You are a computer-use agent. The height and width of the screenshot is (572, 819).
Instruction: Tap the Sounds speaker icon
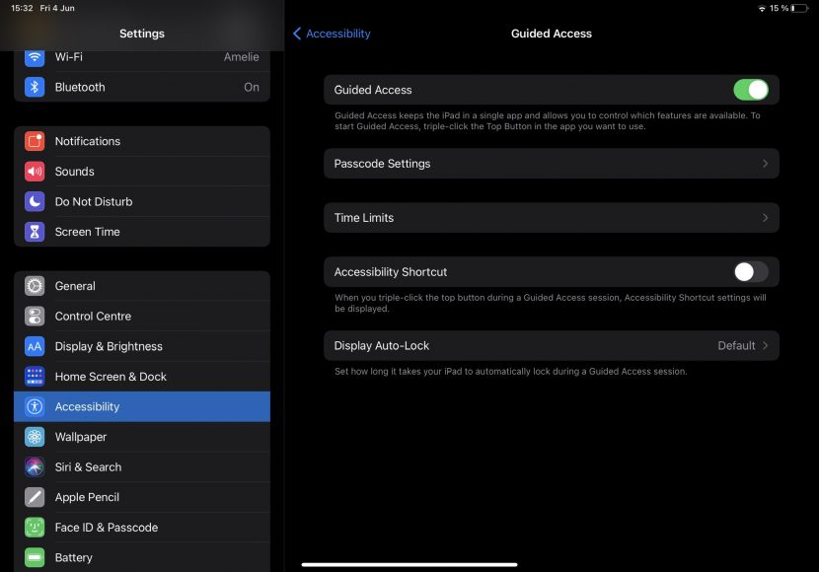tap(35, 172)
